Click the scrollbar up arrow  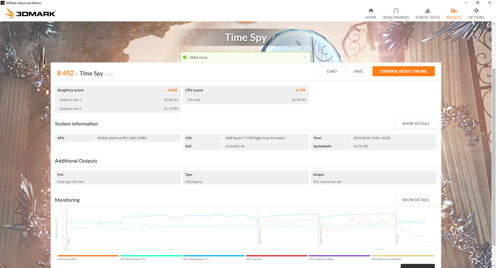coord(494,24)
